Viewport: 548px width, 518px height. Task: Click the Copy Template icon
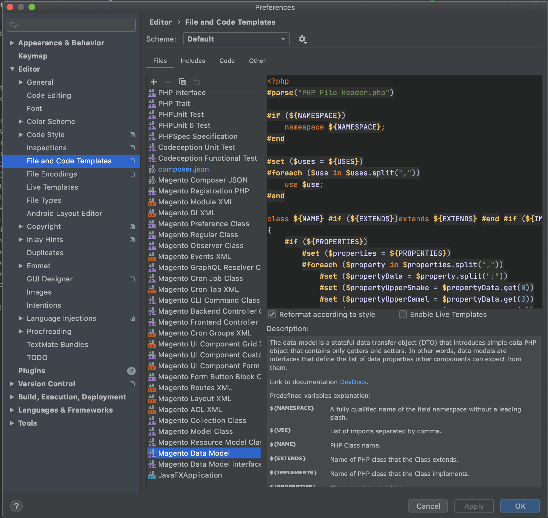click(x=182, y=82)
